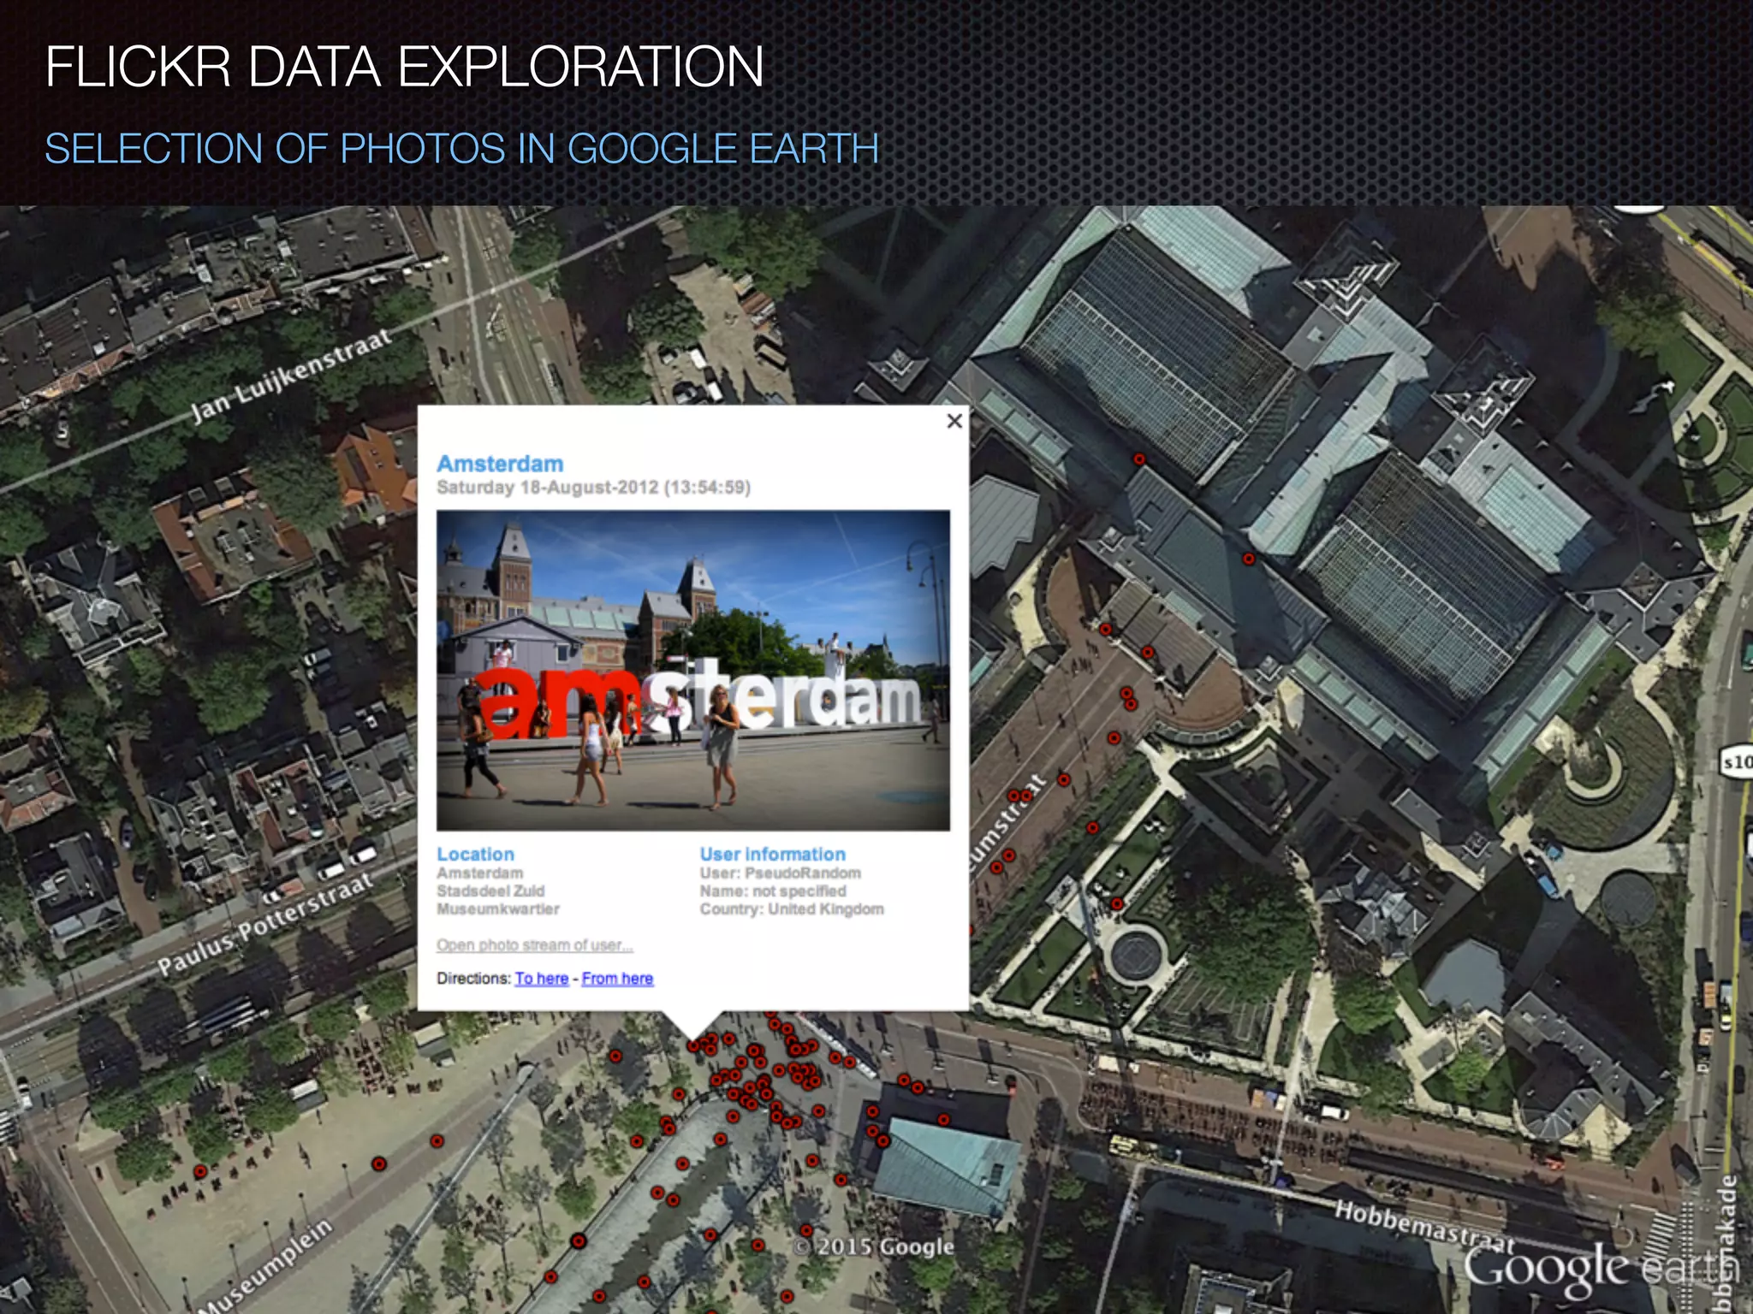This screenshot has width=1753, height=1314.
Task: Click the Paulus Potterstraat street label
Action: 265,924
